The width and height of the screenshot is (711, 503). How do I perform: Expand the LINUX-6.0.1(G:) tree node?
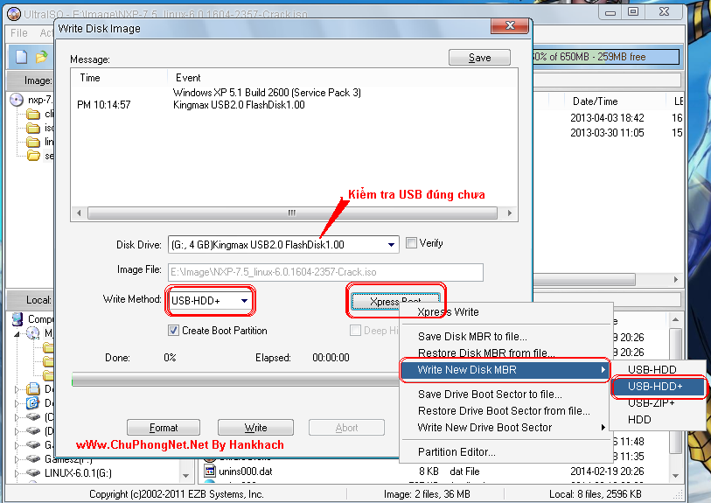tap(17, 473)
